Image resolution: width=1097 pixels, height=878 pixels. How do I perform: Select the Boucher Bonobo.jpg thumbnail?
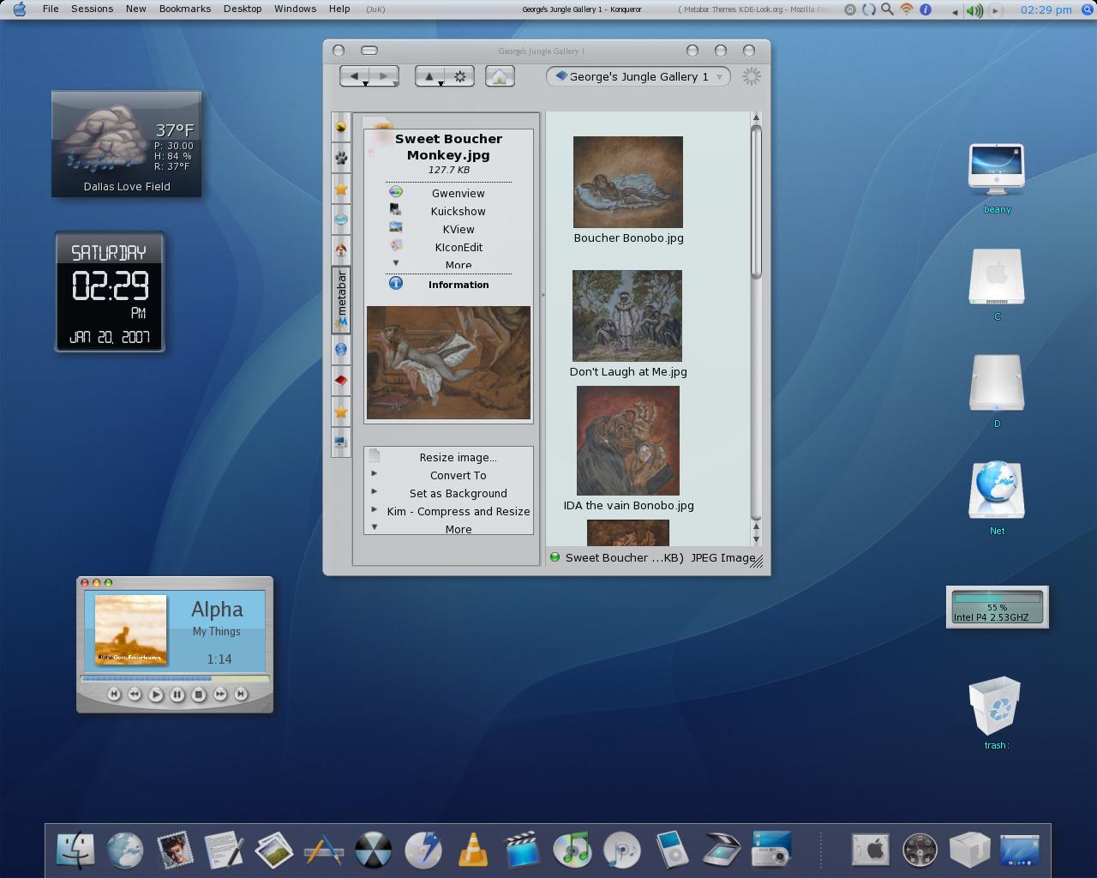point(628,182)
